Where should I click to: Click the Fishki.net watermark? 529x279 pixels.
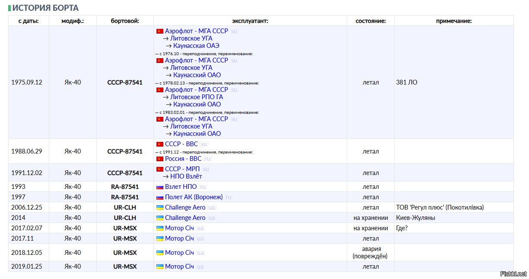pos(513,274)
